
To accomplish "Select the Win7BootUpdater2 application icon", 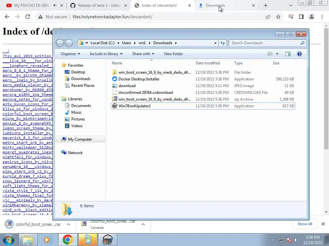I will click(x=115, y=106).
